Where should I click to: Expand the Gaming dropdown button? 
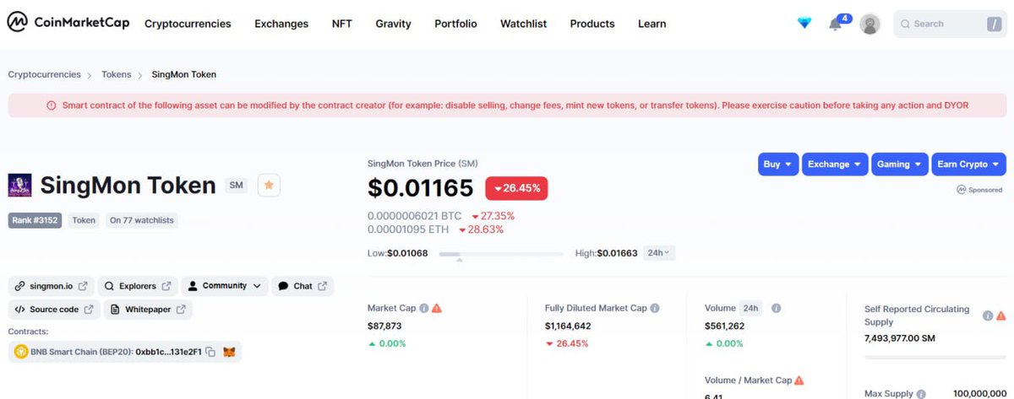click(x=899, y=164)
